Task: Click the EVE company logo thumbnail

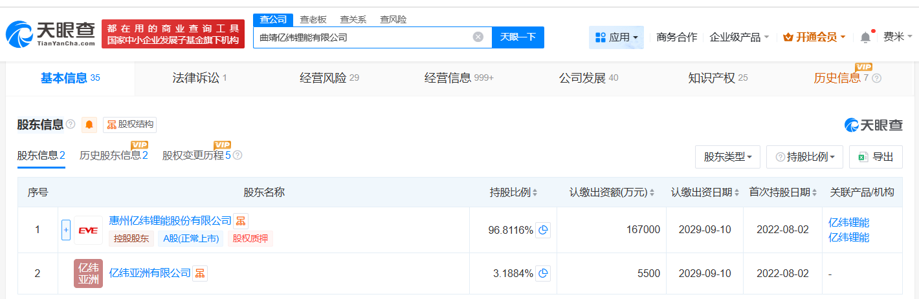Action: (88, 230)
